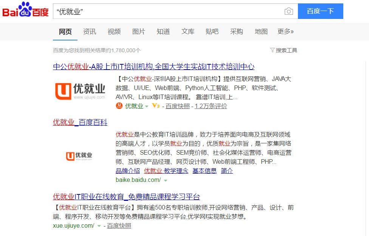Viewport: 369px width, 236px height.
Task: Expand dropdown arrow beside baike.baidu.com
Action: (x=165, y=180)
